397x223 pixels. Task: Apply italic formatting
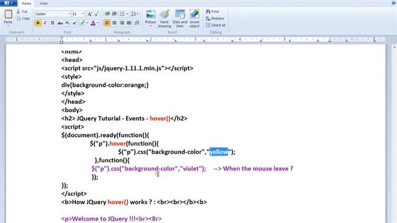[45, 23]
